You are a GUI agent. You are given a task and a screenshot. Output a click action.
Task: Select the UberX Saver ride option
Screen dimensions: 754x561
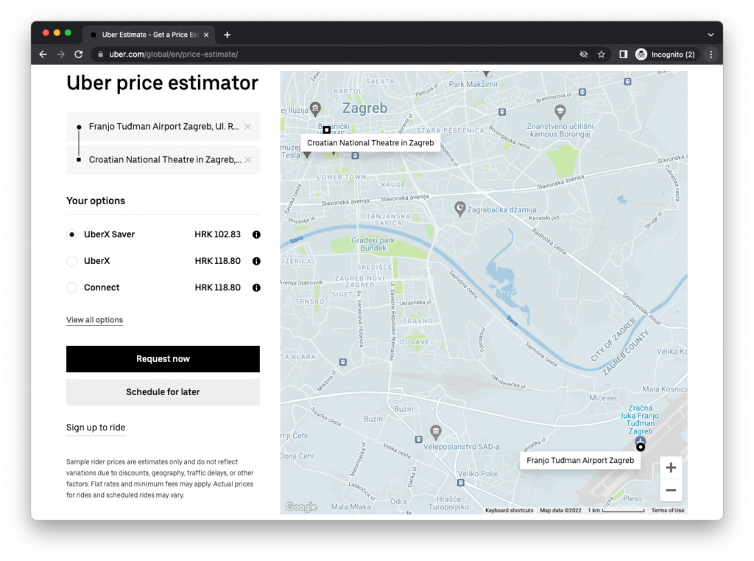tap(72, 234)
